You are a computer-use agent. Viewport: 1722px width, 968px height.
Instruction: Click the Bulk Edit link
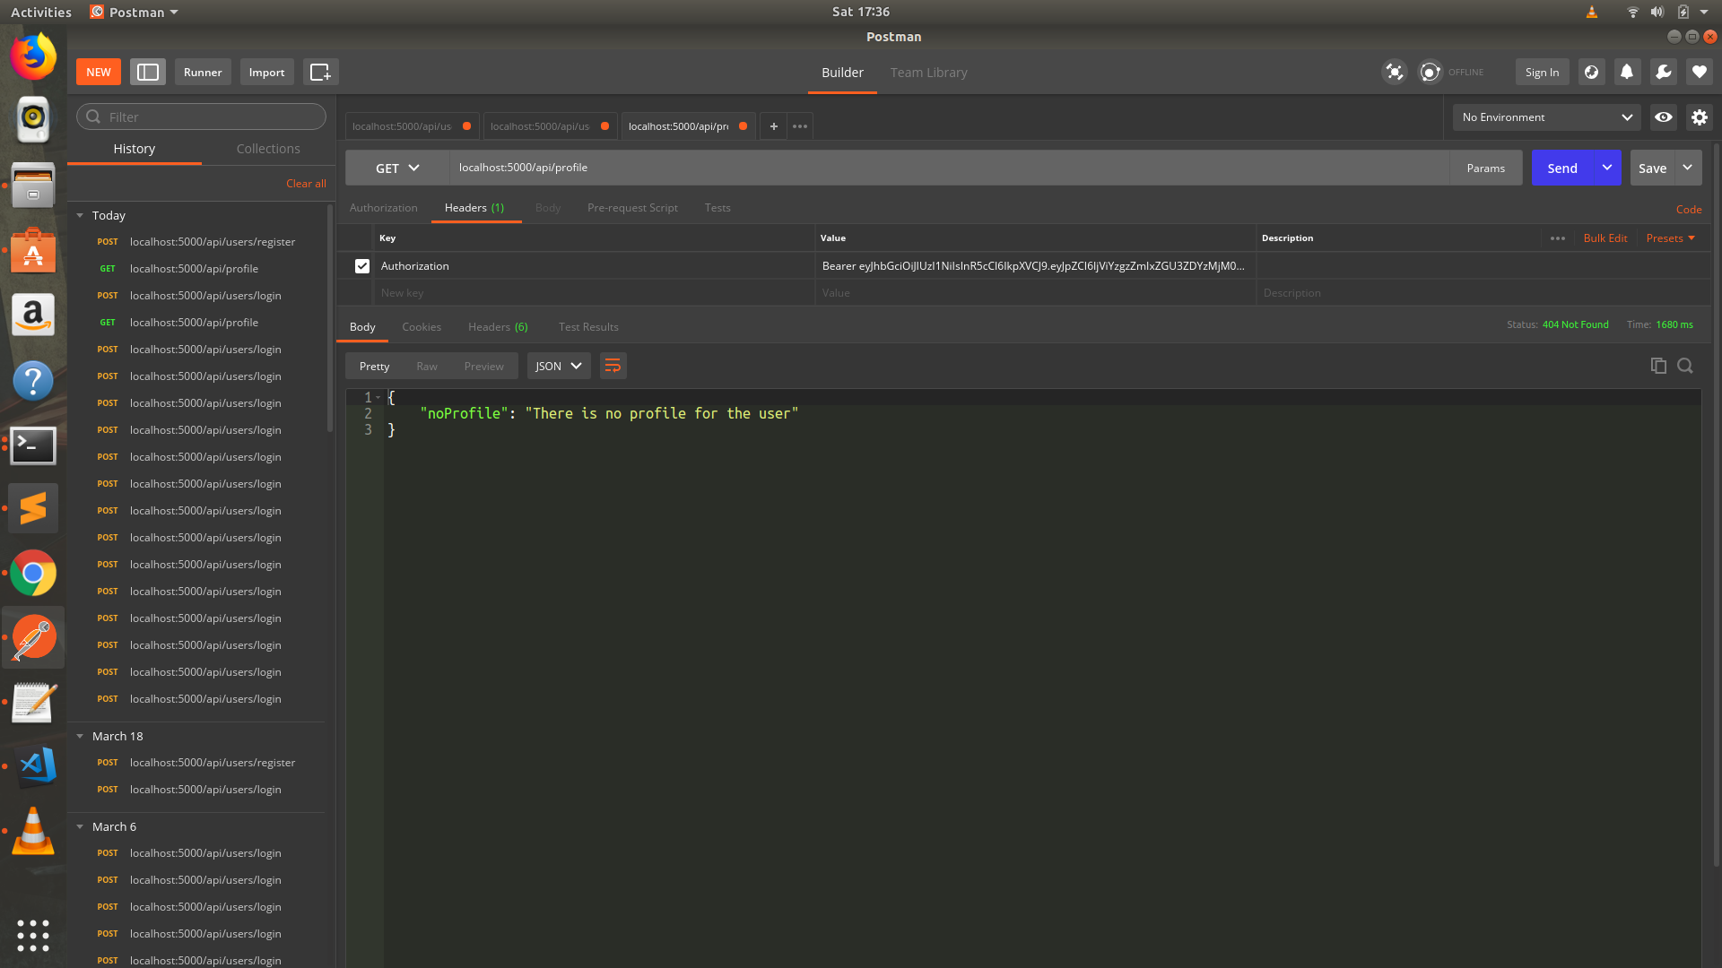[1605, 238]
